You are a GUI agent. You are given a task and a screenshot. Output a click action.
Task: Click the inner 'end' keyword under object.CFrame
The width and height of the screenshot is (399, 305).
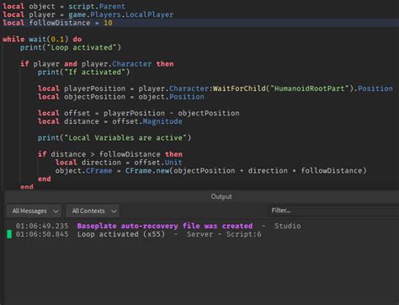click(x=45, y=179)
